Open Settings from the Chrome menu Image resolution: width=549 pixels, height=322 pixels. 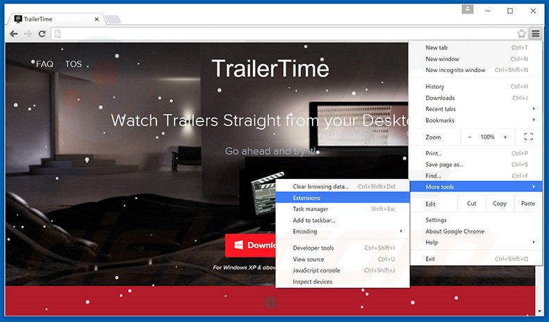click(475, 220)
